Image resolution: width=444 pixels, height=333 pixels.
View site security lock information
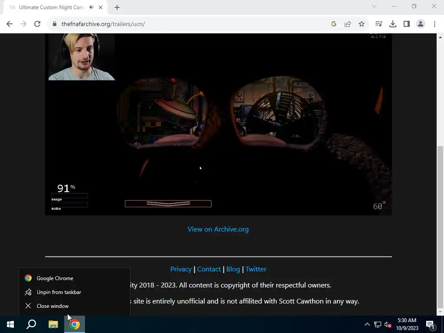(x=55, y=24)
